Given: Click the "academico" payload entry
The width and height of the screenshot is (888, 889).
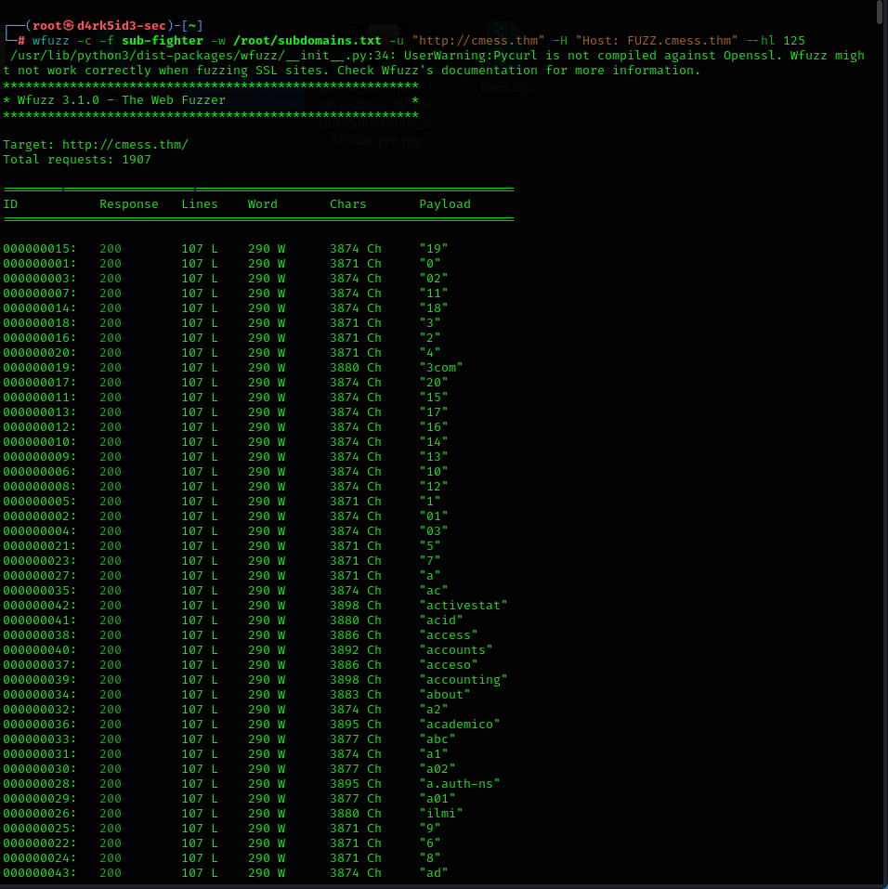Looking at the screenshot, I should tap(459, 725).
